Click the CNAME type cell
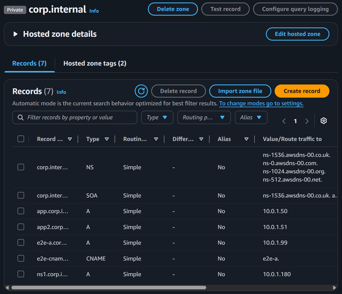This screenshot has height=294, width=342. [x=96, y=259]
